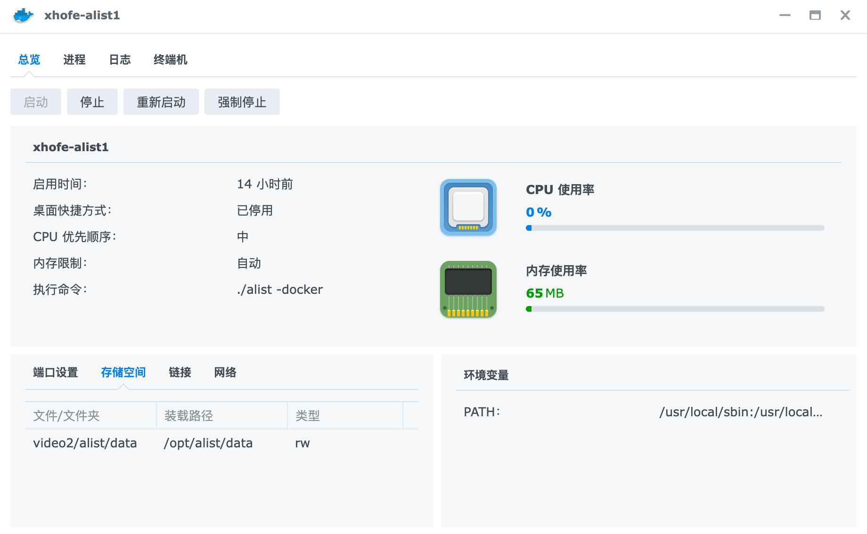
Task: Click the /opt/alist/data mount path cell
Action: [208, 443]
